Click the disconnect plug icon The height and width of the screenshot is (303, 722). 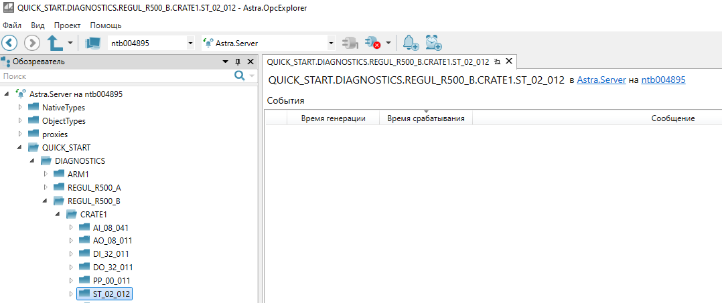372,43
